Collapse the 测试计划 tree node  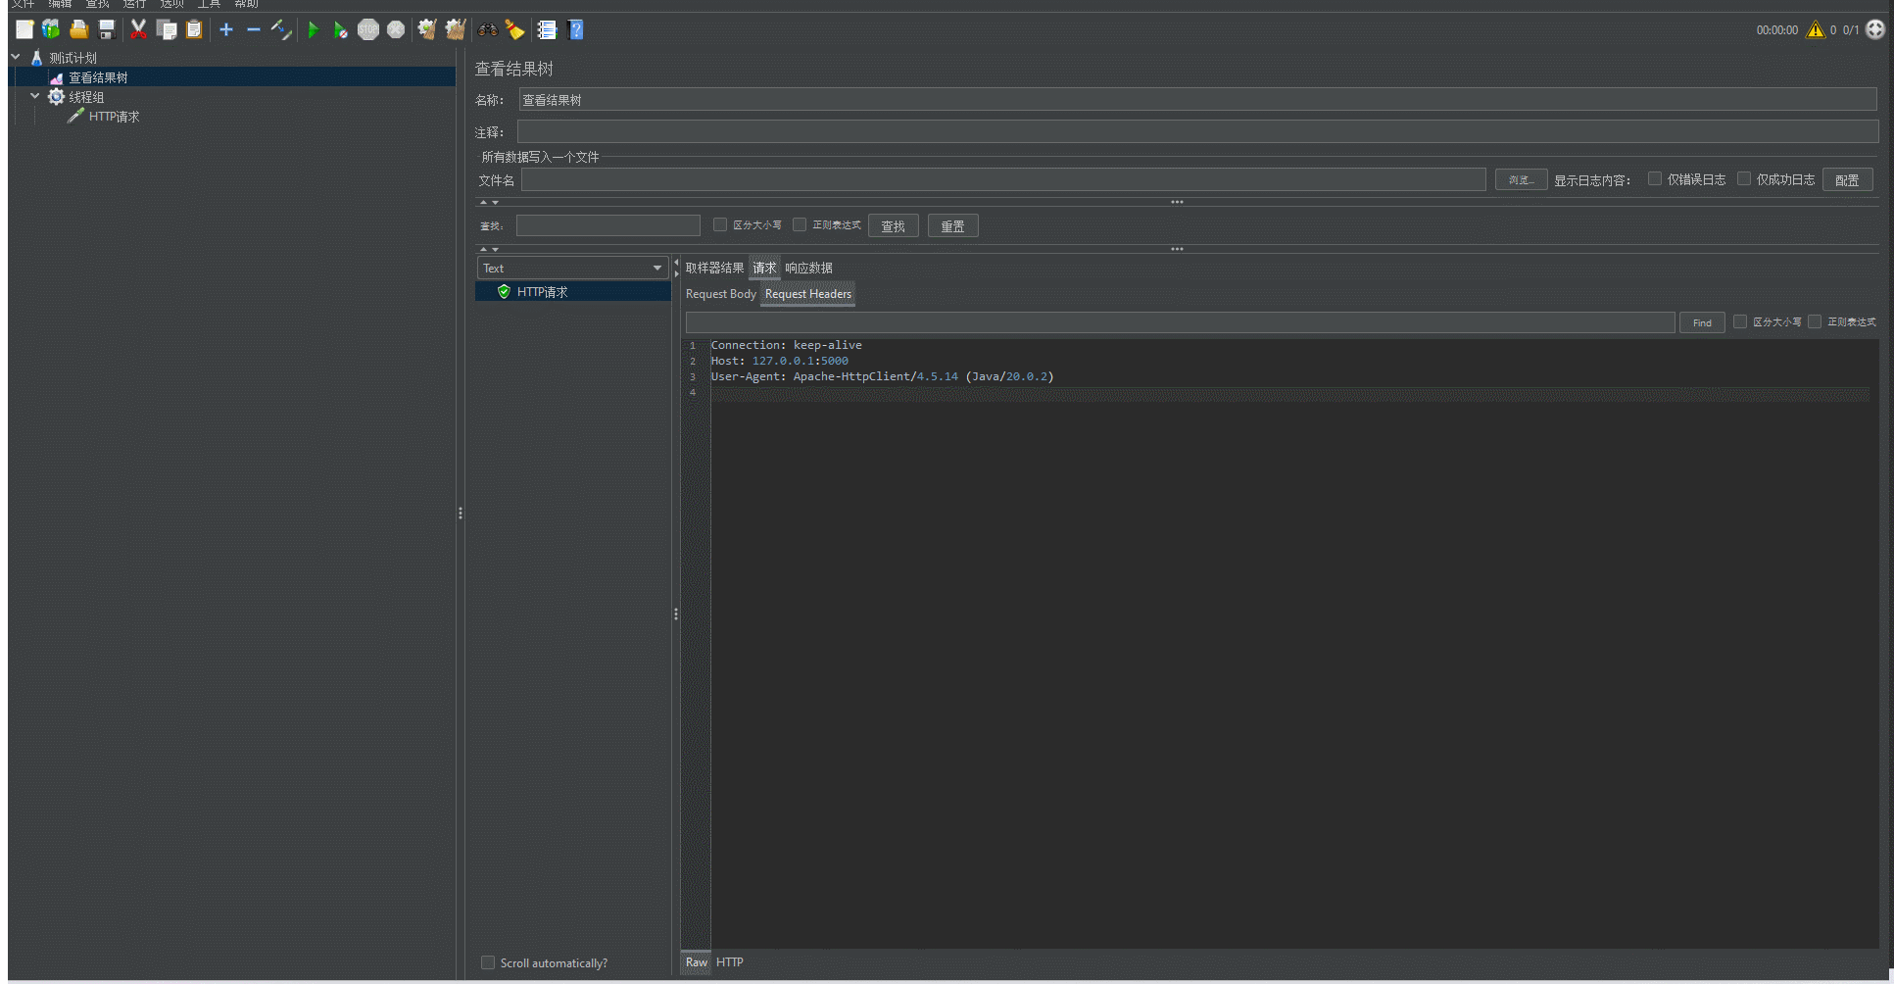(16, 58)
